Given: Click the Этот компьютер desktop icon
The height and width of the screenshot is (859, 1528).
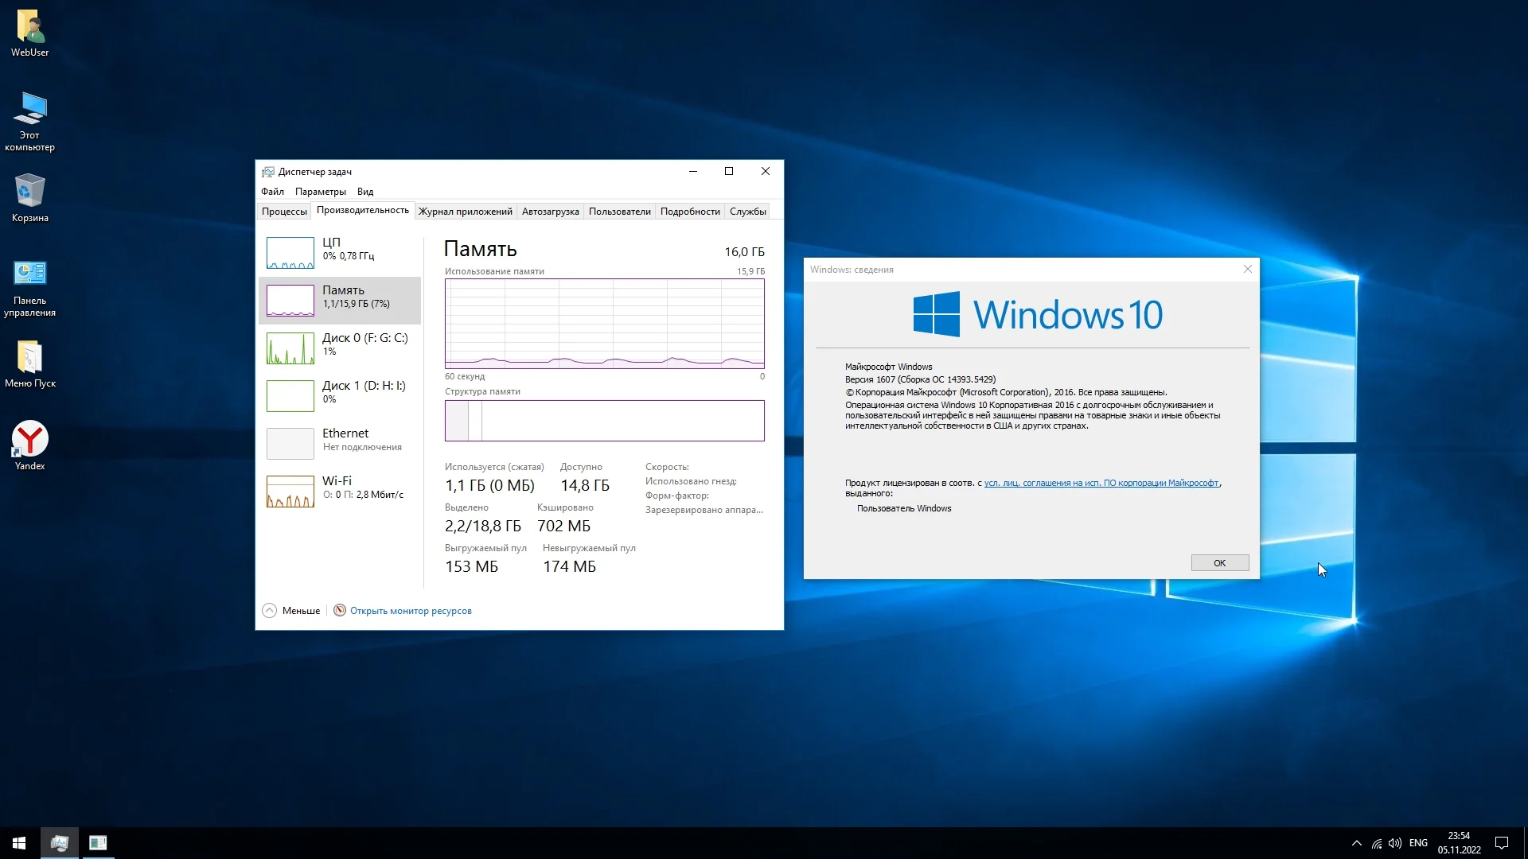Looking at the screenshot, I should (29, 119).
